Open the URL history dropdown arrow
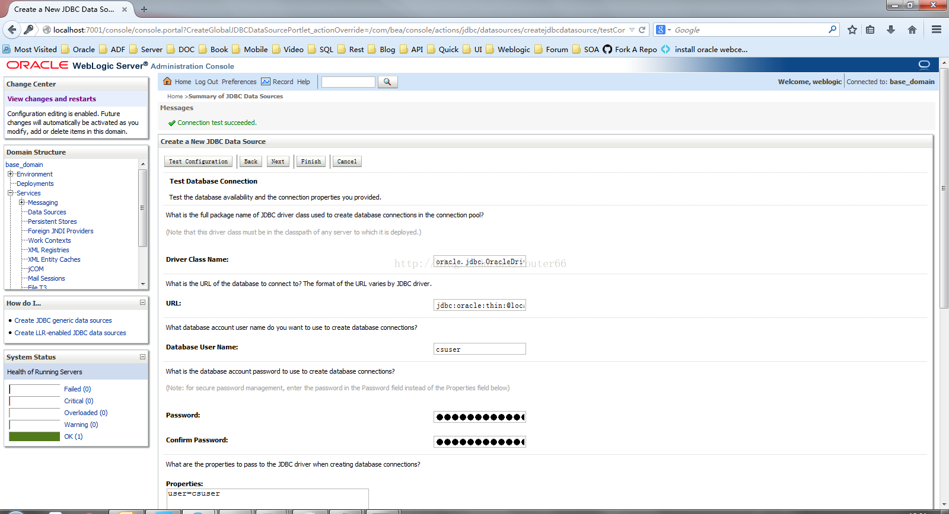949x514 pixels. tap(632, 30)
